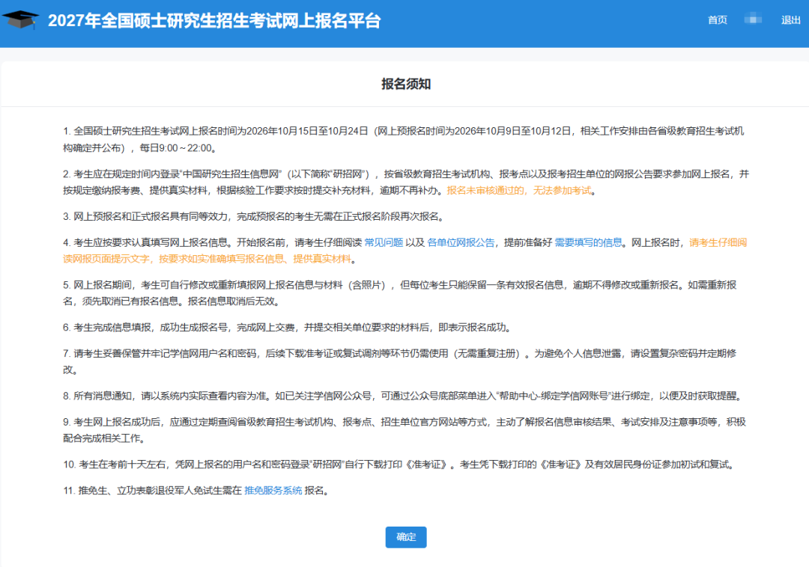
Task: Click item 7 about 学信网用户名和密码
Action: click(x=400, y=361)
